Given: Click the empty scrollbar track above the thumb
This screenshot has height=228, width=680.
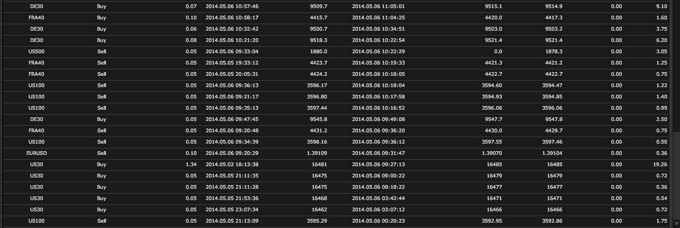Looking at the screenshot, I should pyautogui.click(x=676, y=65).
